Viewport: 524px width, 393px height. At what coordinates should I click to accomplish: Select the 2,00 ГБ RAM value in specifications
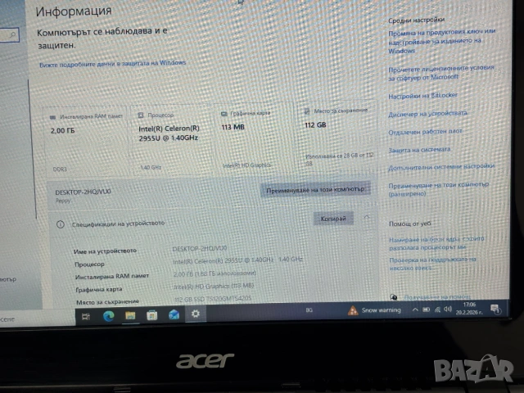pos(215,273)
